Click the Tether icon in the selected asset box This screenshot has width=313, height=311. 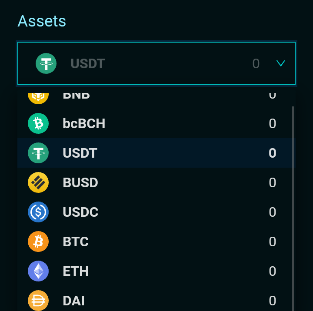(46, 63)
